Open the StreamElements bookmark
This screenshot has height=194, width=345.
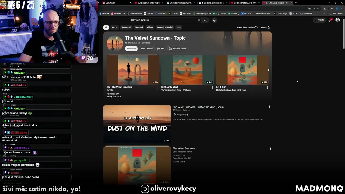pos(134,13)
